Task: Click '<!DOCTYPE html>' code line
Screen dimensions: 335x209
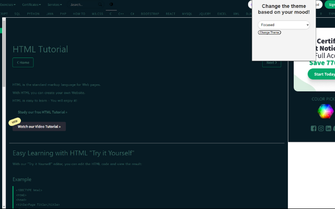Action: point(29,190)
